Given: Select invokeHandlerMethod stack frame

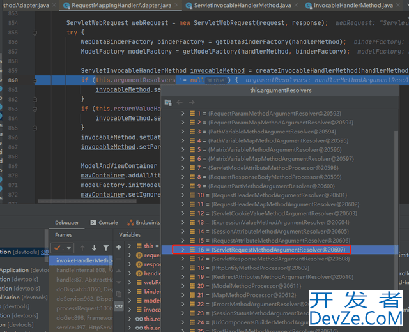Looking at the screenshot, I should [x=81, y=260].
